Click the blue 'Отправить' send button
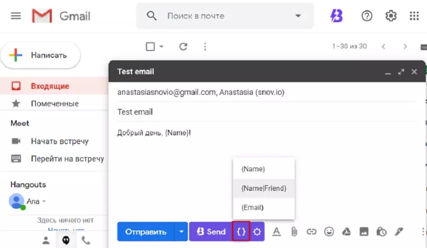The height and width of the screenshot is (248, 427). [146, 232]
